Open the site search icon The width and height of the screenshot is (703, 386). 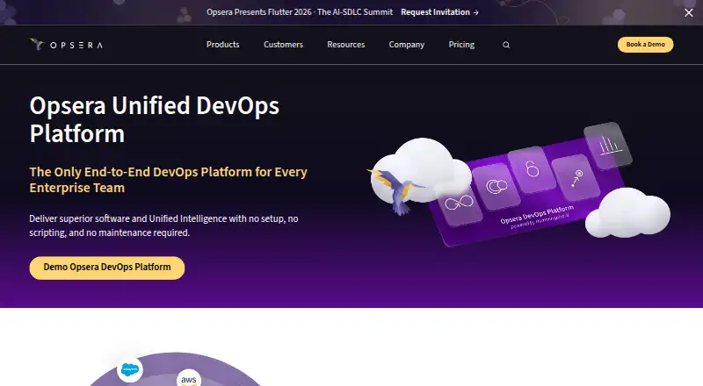point(506,45)
